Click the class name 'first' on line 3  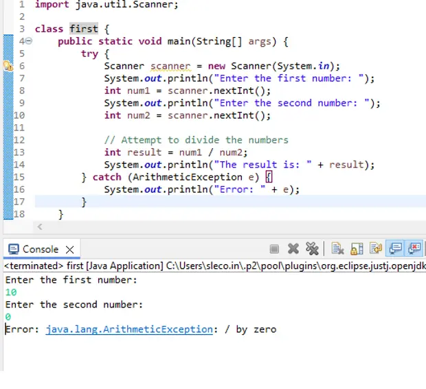[x=84, y=29]
